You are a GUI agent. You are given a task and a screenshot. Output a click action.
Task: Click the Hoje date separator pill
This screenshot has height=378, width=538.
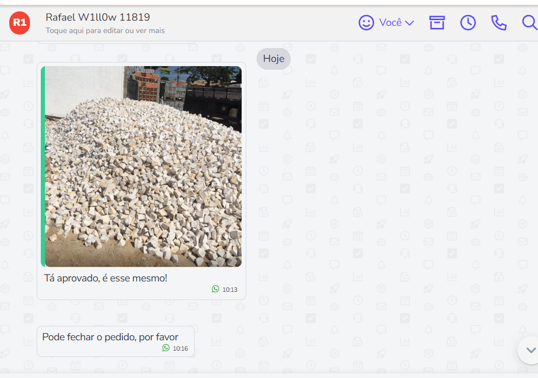coord(274,59)
